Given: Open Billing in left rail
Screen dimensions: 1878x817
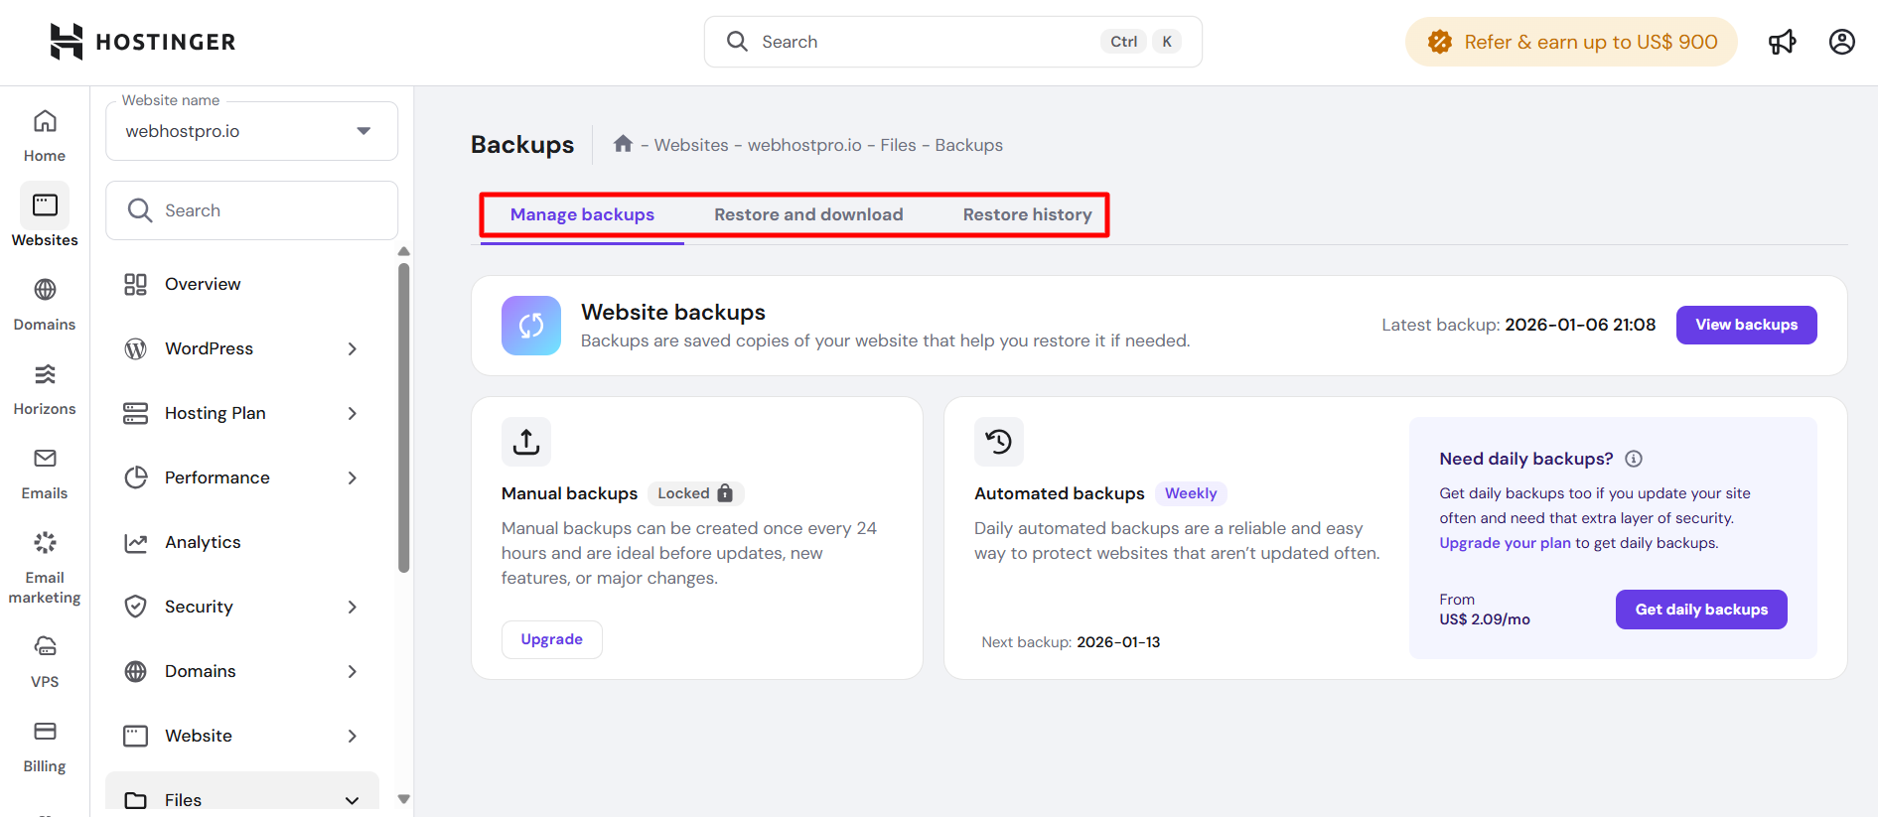Looking at the screenshot, I should [x=45, y=747].
